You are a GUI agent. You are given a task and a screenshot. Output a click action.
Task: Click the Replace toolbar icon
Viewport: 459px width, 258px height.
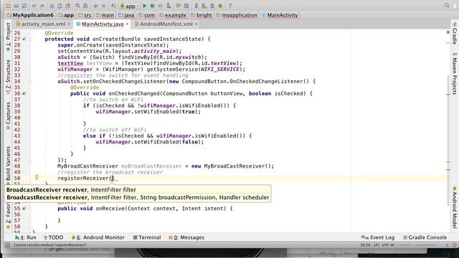coord(85,6)
